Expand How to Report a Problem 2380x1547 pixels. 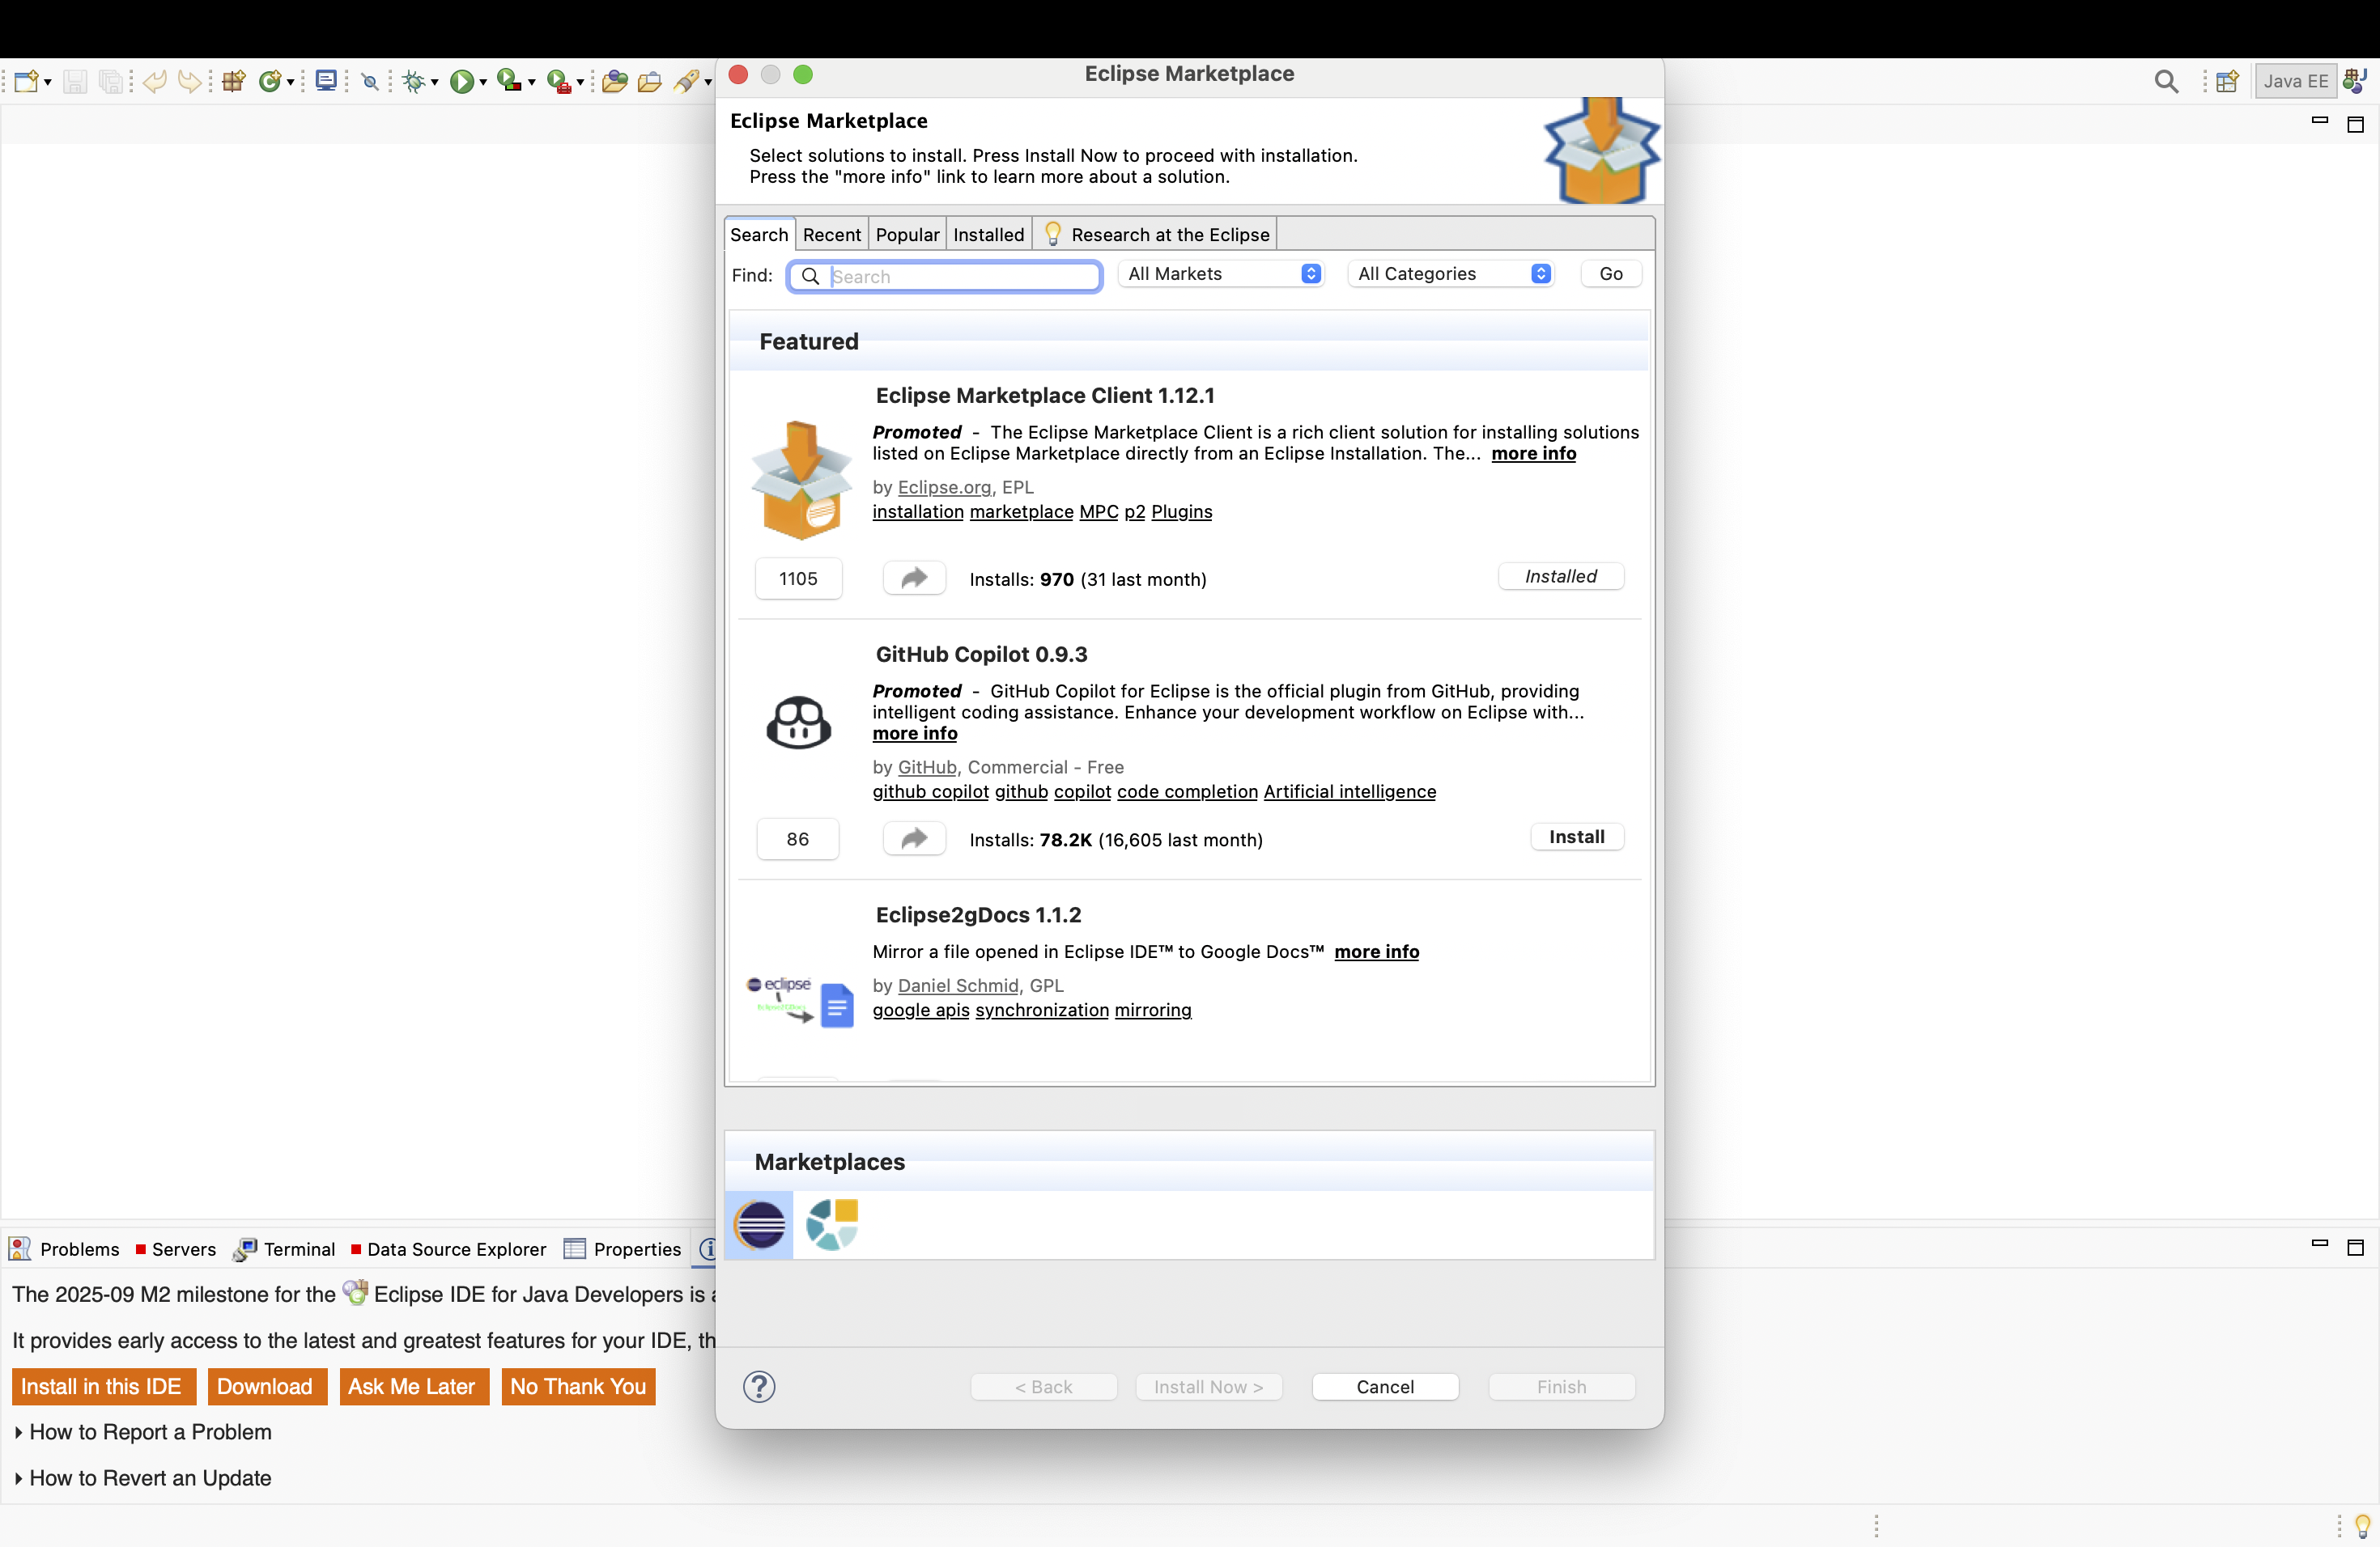point(143,1432)
